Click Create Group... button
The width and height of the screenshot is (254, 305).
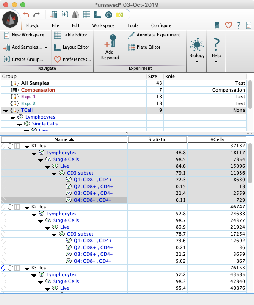pyautogui.click(x=23, y=59)
